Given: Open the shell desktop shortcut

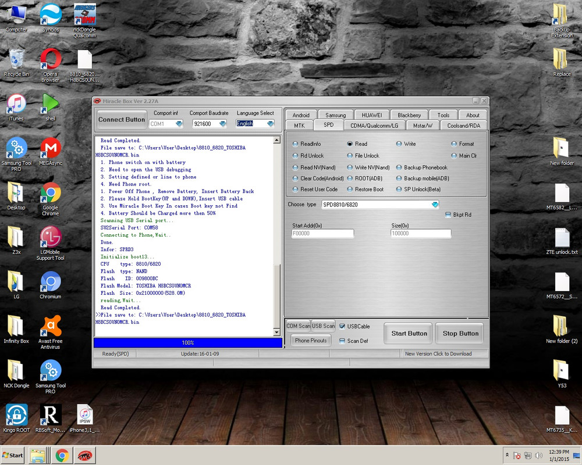Looking at the screenshot, I should (x=51, y=108).
